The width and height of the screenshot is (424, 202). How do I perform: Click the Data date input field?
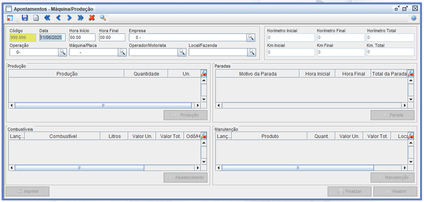pos(52,38)
